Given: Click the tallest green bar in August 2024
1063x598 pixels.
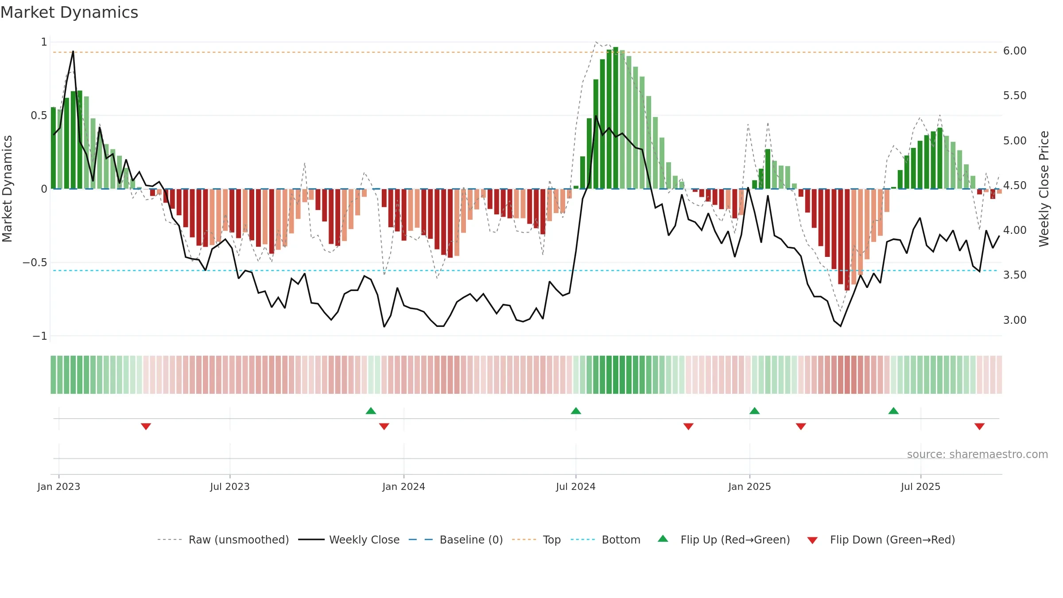Looking at the screenshot, I should [616, 118].
